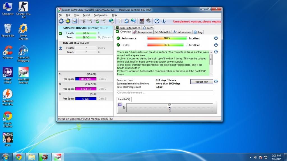This screenshot has width=287, height=161.
Task: Click the help icon next to Performance
Action: coord(216,38)
